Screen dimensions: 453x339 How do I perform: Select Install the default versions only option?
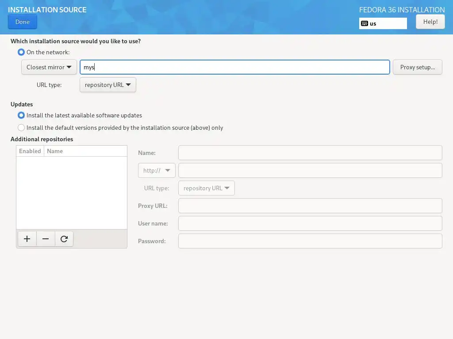[x=21, y=128]
